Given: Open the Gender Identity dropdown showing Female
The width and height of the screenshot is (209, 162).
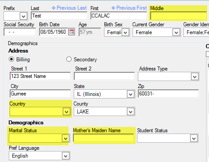Looking at the screenshot, I should coord(196,32).
